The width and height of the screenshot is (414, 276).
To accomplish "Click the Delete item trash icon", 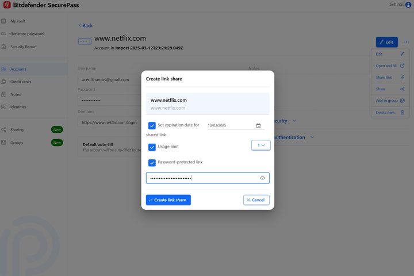I will tap(402, 113).
